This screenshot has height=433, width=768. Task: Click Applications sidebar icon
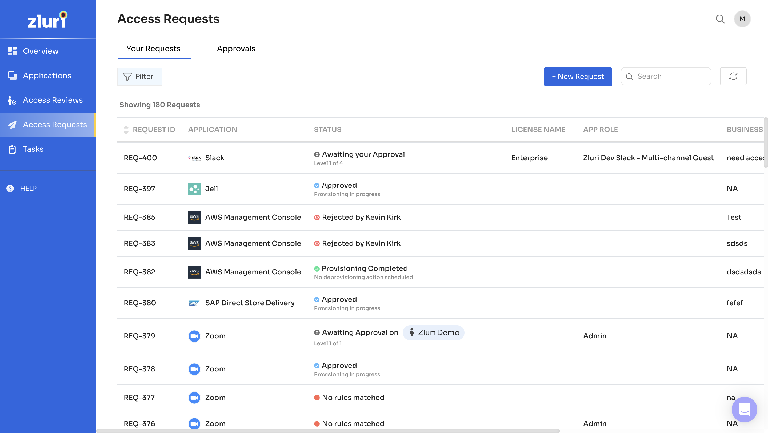click(x=12, y=76)
